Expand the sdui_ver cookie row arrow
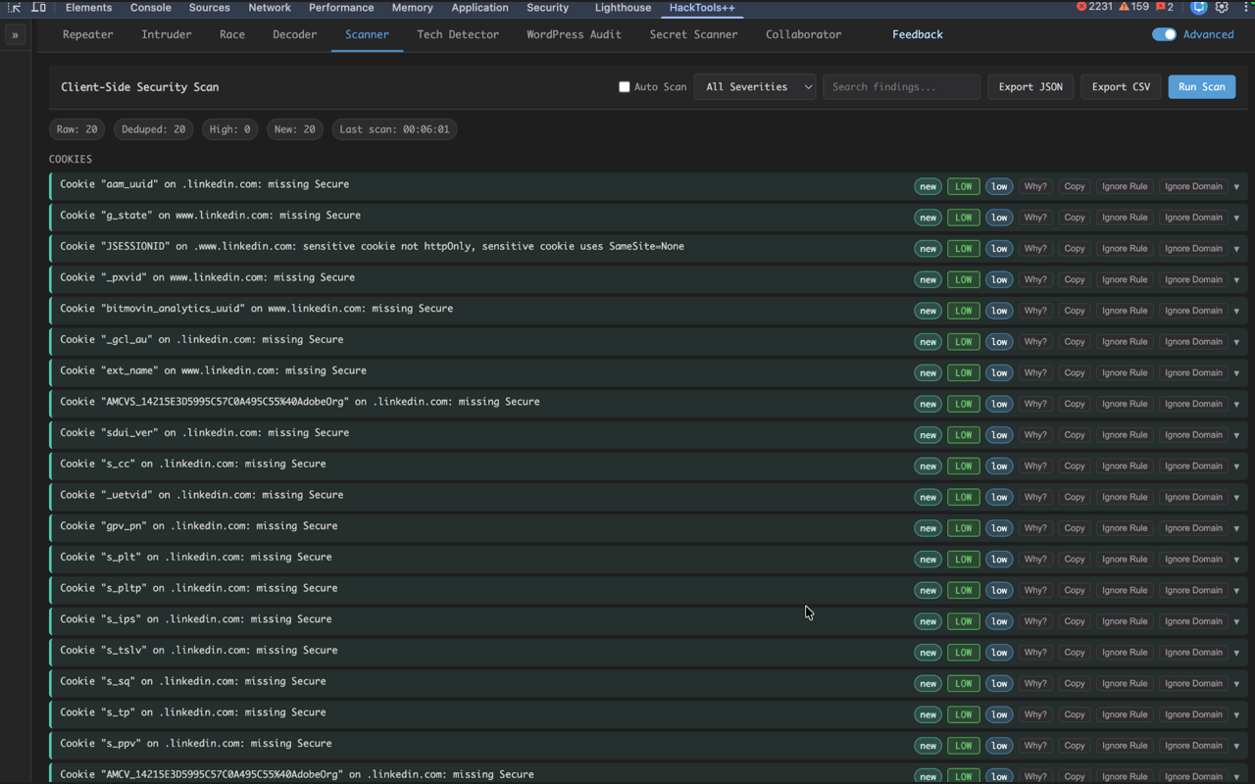Screen dimensions: 1255x784 point(1236,435)
